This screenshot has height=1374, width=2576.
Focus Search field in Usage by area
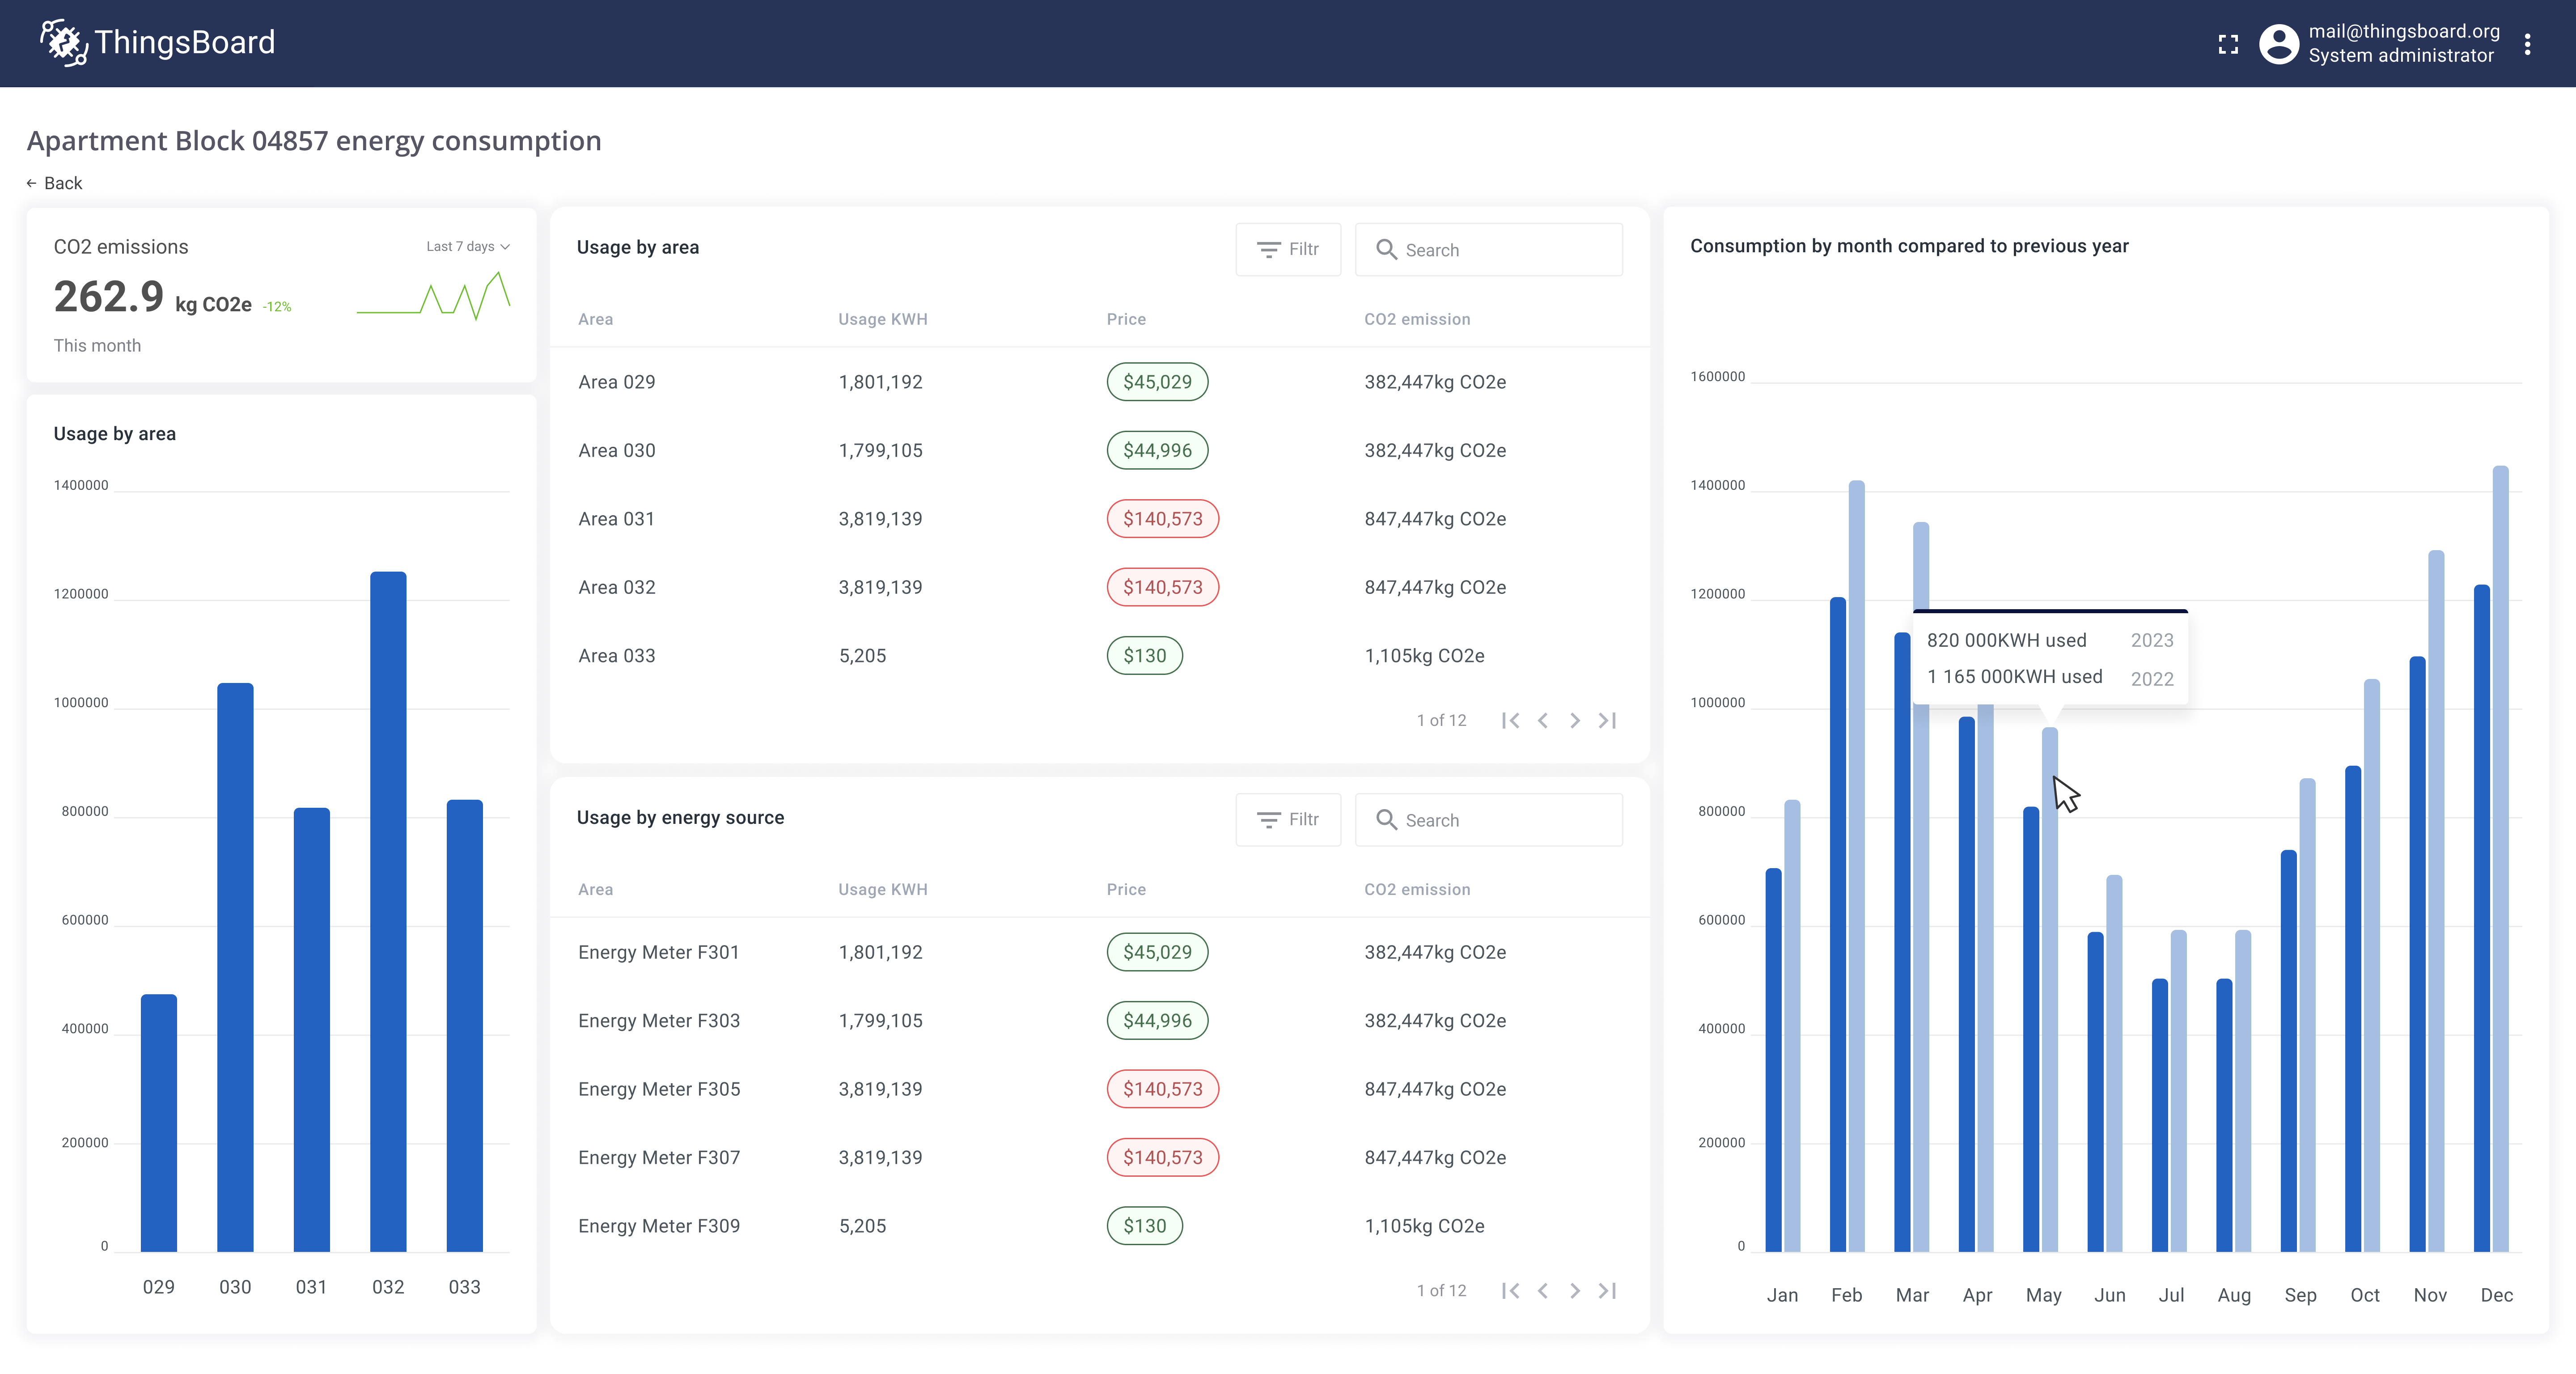coord(1500,250)
